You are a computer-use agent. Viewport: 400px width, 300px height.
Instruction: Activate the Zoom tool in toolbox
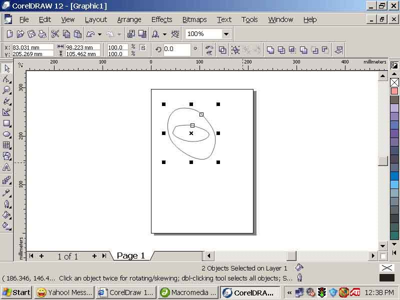click(x=6, y=90)
